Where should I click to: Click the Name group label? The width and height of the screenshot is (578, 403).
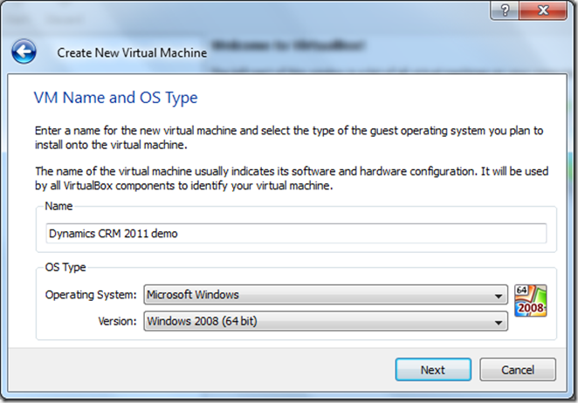pyautogui.click(x=58, y=207)
